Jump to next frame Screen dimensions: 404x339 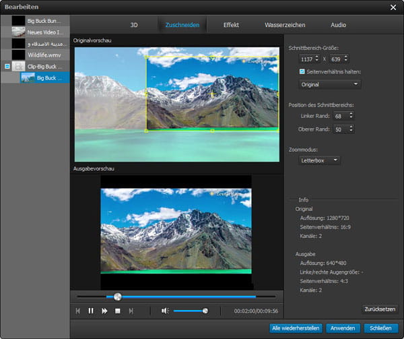(x=131, y=311)
